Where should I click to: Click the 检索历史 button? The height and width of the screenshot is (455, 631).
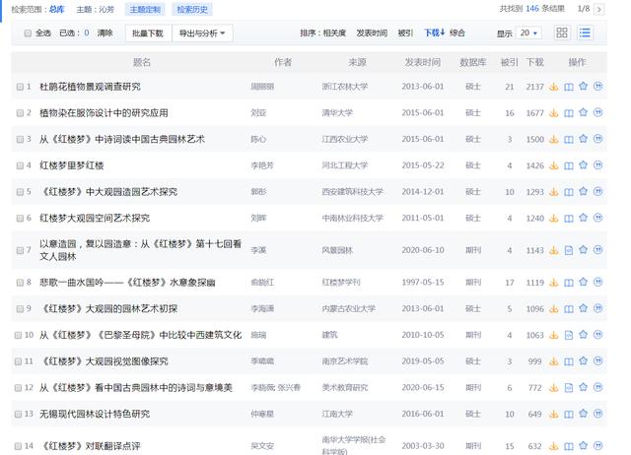tap(192, 9)
